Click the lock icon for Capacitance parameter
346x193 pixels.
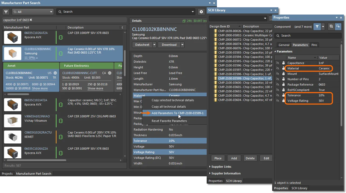[283, 63]
